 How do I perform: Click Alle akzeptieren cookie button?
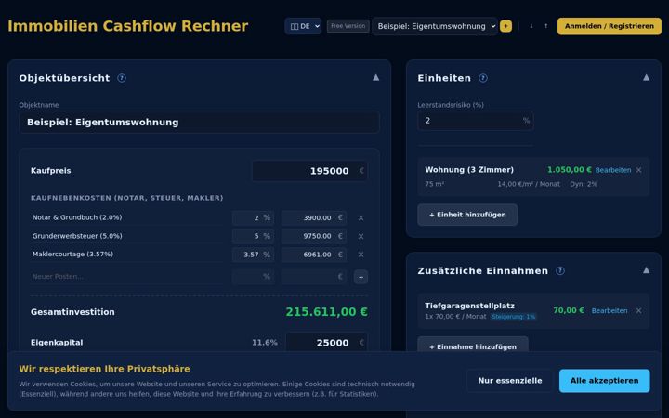pyautogui.click(x=605, y=381)
